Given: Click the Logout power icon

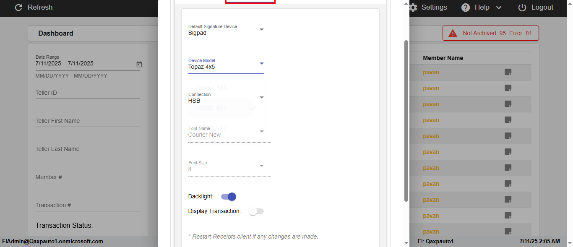Looking at the screenshot, I should (x=522, y=8).
